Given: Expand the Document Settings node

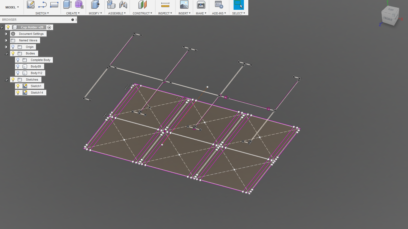Looking at the screenshot, I should click(x=6, y=34).
